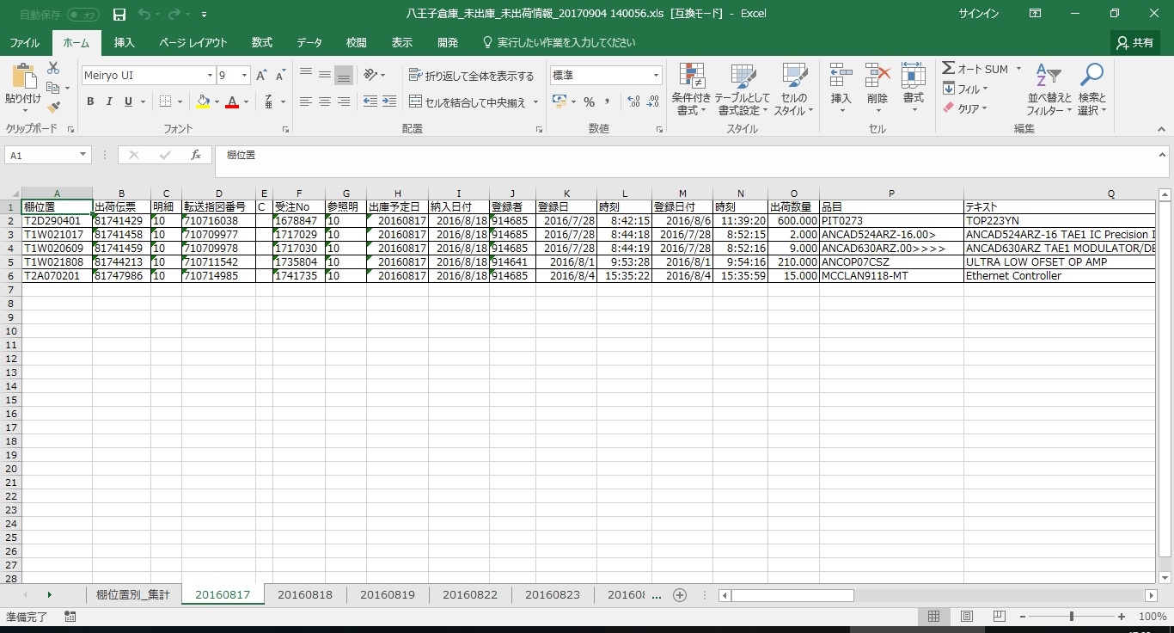The height and width of the screenshot is (633, 1174).
Task: Switch to the Data (データ) tab
Action: (x=309, y=43)
